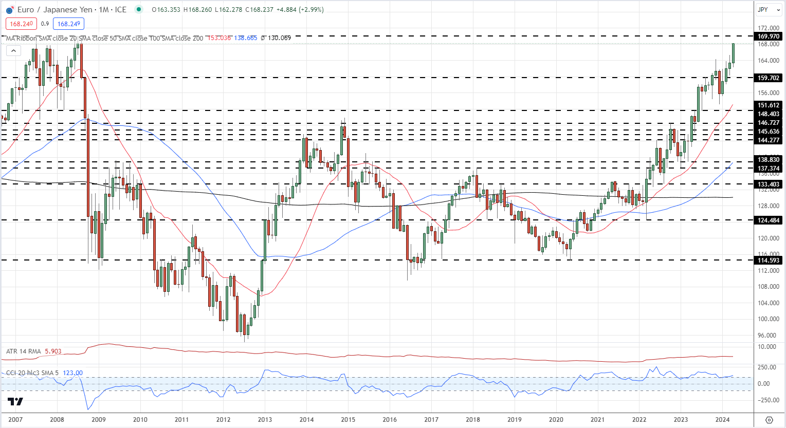The width and height of the screenshot is (786, 428).
Task: Click the red 153.036 SMA value in legend
Action: [218, 38]
